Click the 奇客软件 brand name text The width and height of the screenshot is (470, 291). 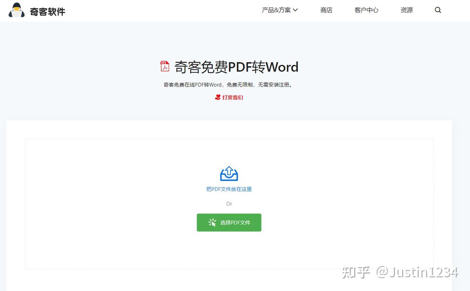48,11
